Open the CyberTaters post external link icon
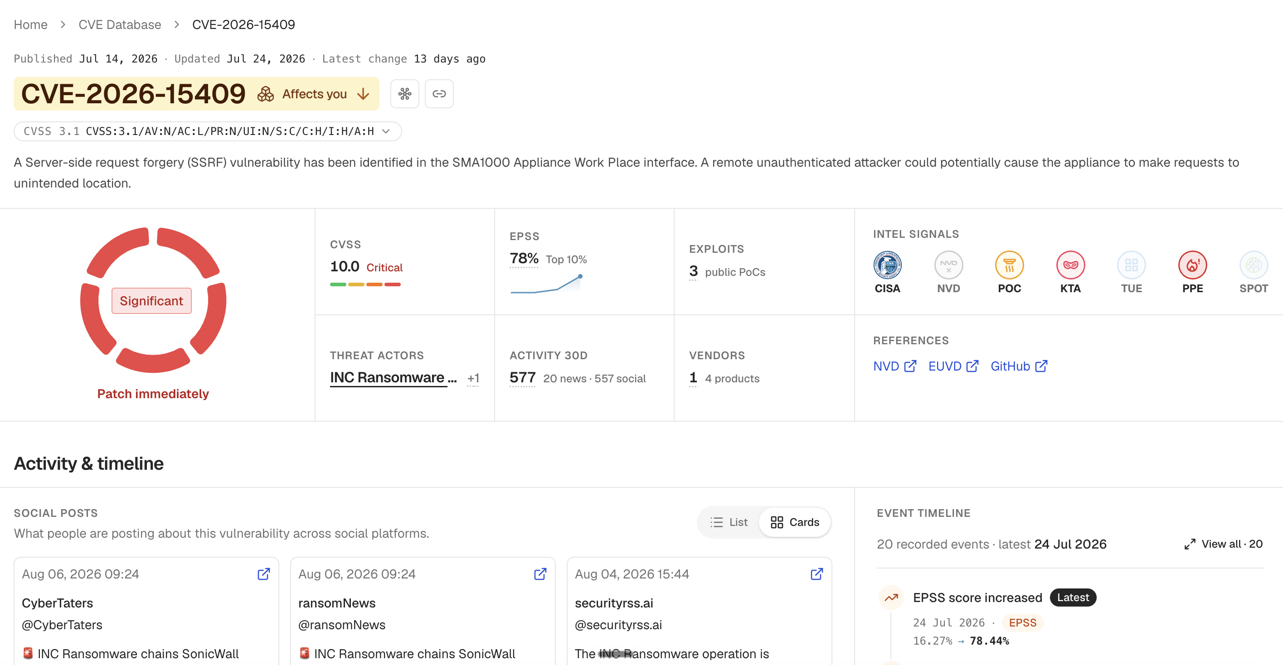This screenshot has width=1283, height=665. pos(263,574)
